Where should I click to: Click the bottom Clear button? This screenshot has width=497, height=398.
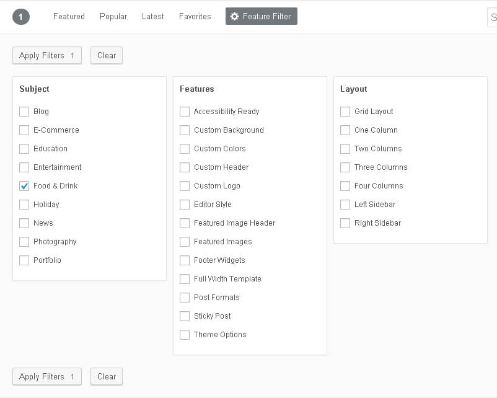[107, 376]
